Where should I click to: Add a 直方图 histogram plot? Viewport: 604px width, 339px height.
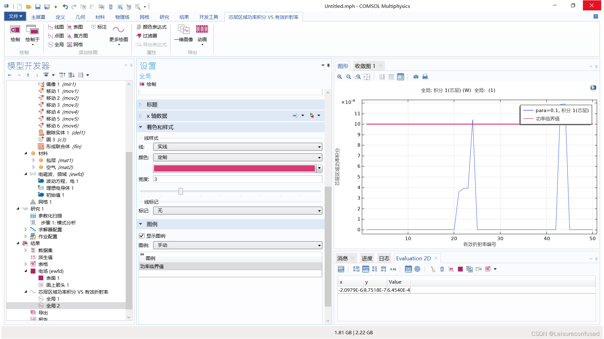(x=77, y=36)
